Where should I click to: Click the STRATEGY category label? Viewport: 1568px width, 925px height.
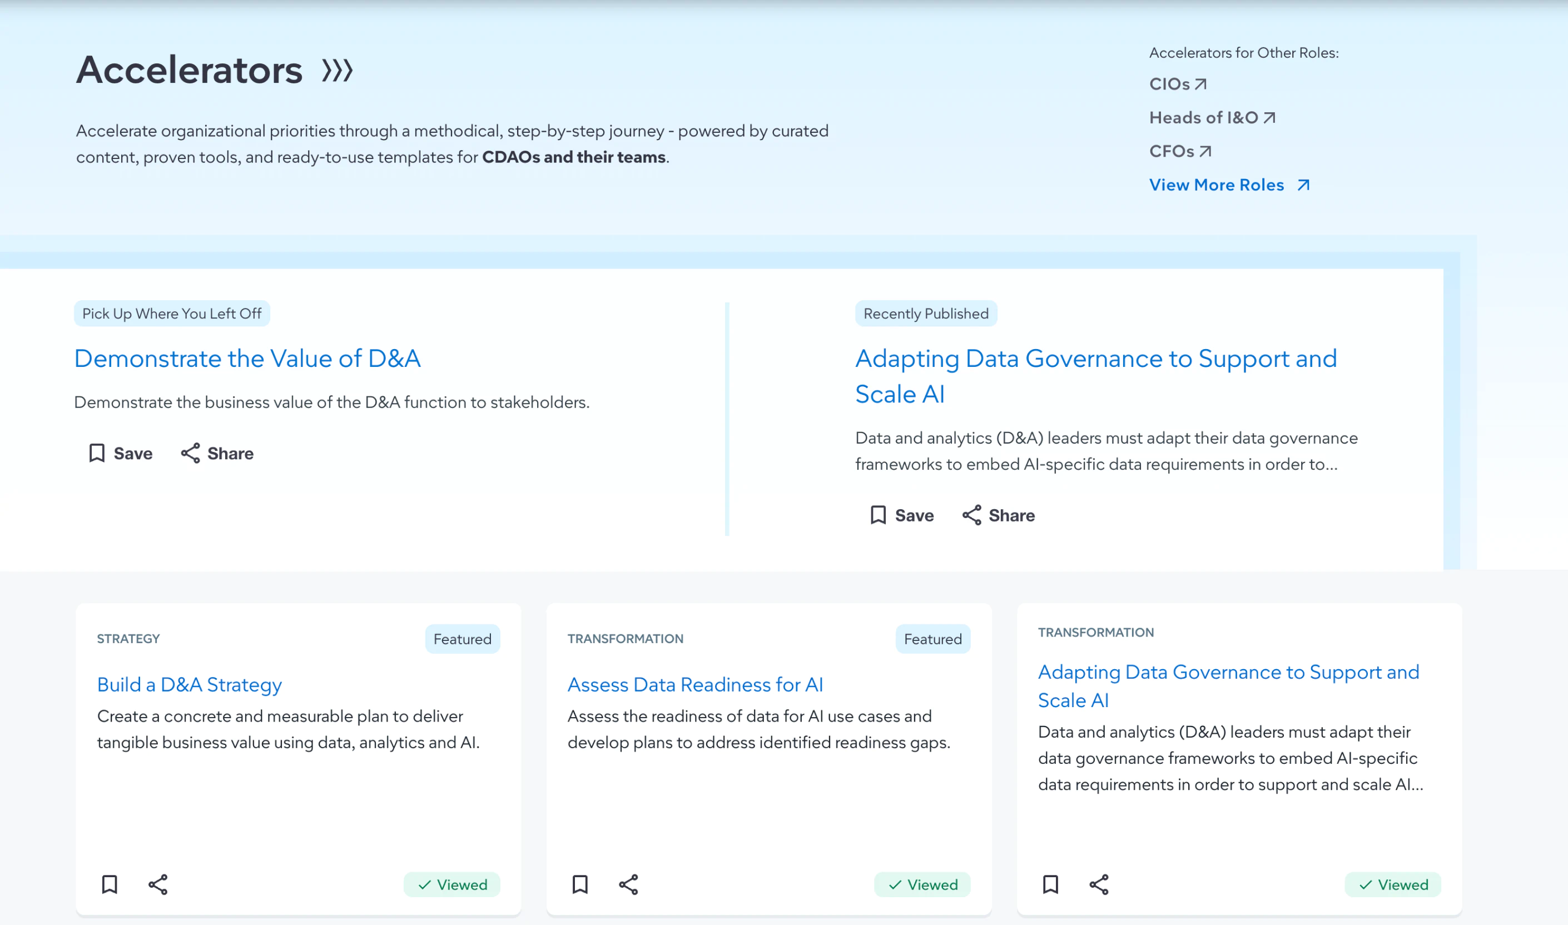128,639
